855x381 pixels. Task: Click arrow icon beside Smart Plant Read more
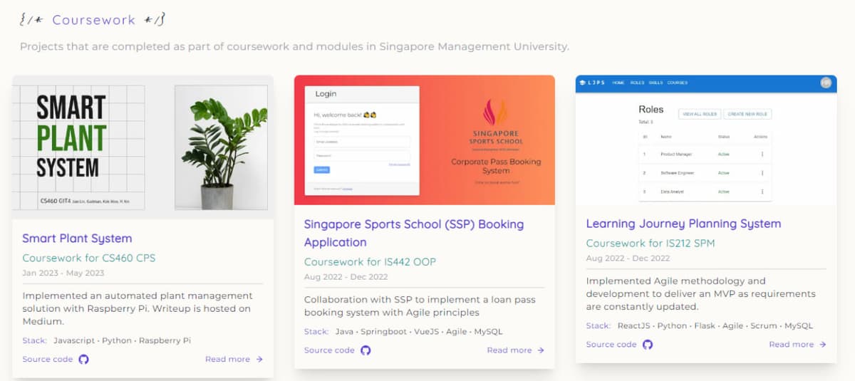tap(259, 359)
